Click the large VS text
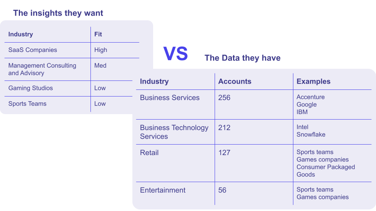The width and height of the screenshot is (376, 211). pos(175,54)
